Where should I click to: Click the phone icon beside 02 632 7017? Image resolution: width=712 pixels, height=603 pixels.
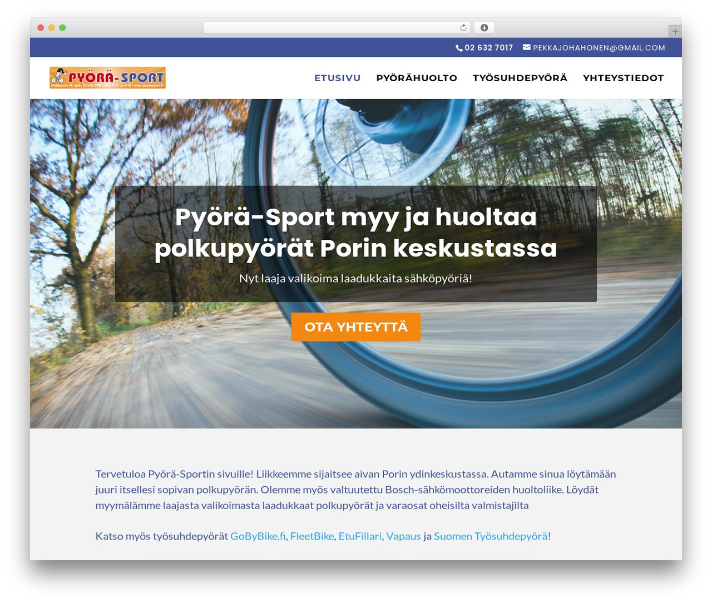tap(459, 48)
